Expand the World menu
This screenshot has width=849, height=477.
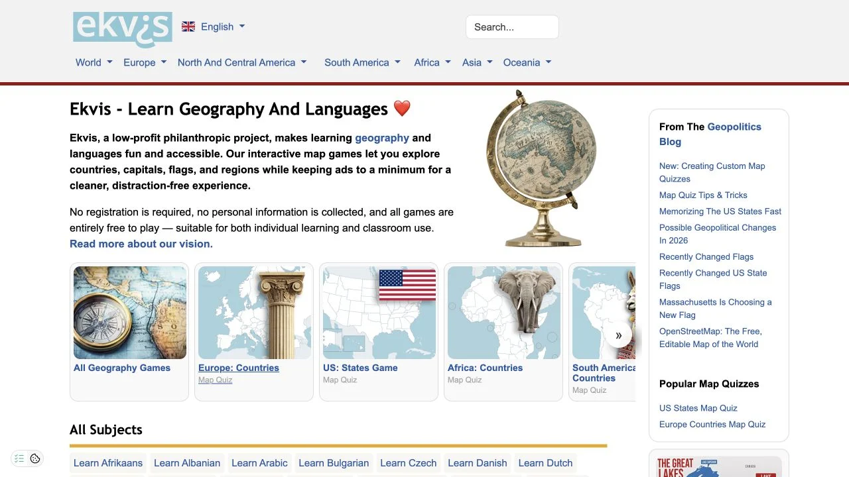94,62
